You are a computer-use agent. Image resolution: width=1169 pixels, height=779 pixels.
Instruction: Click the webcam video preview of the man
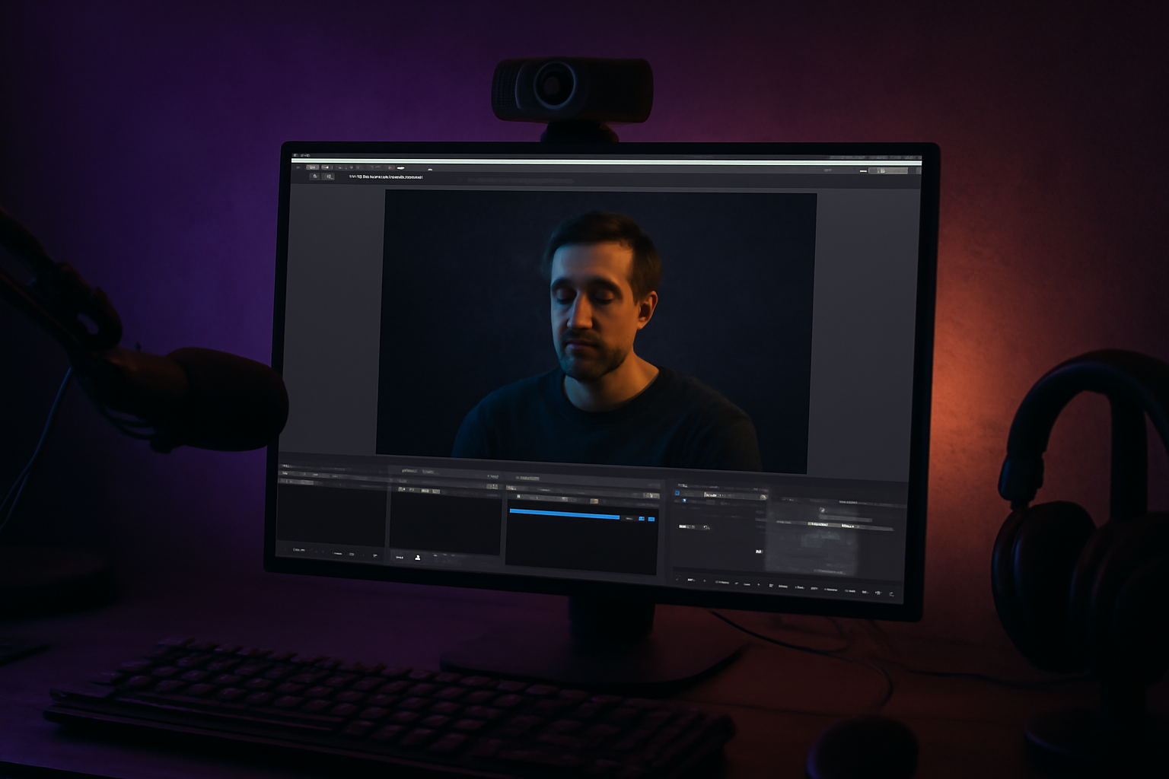pos(596,331)
